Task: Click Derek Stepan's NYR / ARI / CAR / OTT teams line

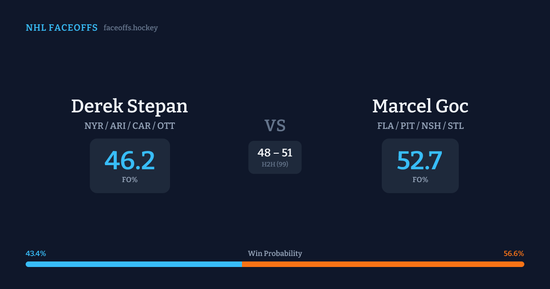Action: [x=130, y=126]
